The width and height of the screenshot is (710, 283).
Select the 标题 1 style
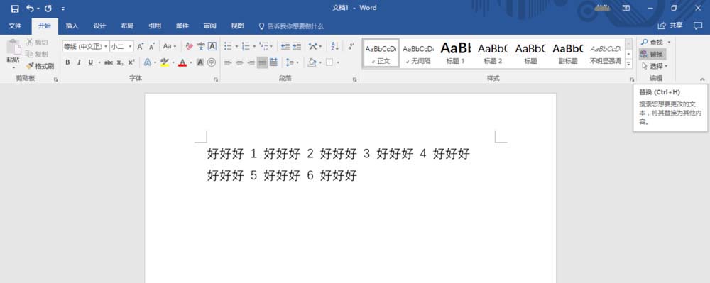click(x=456, y=53)
